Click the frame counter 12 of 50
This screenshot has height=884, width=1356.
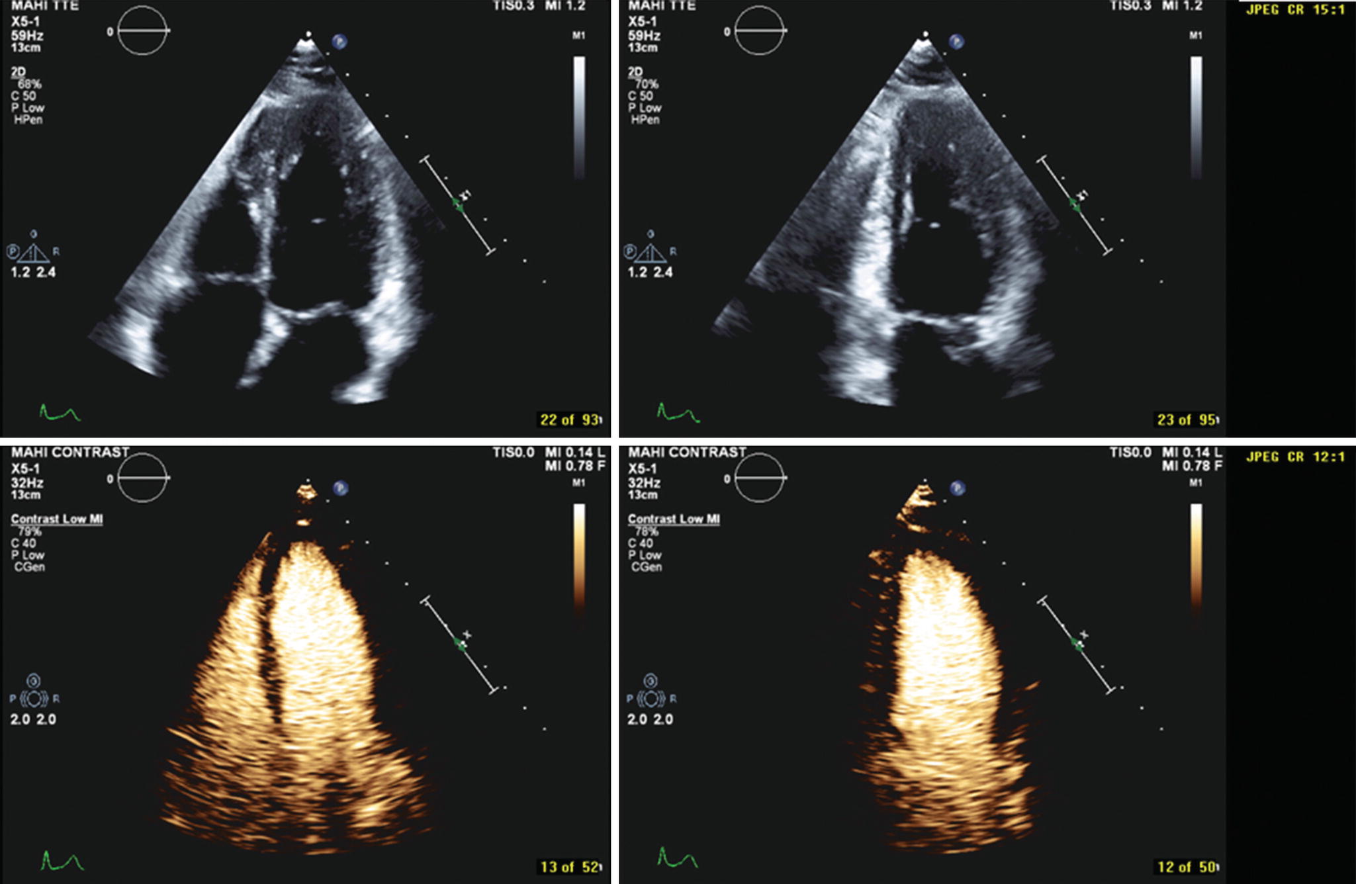pyautogui.click(x=1187, y=867)
